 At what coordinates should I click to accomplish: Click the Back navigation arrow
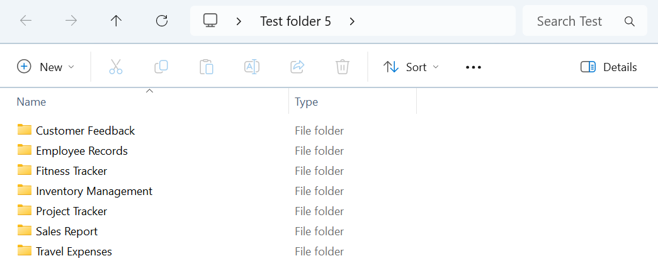(26, 21)
